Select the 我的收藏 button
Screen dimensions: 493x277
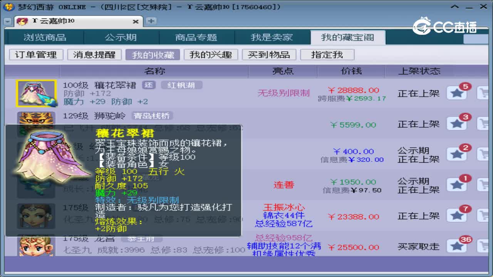pyautogui.click(x=153, y=55)
